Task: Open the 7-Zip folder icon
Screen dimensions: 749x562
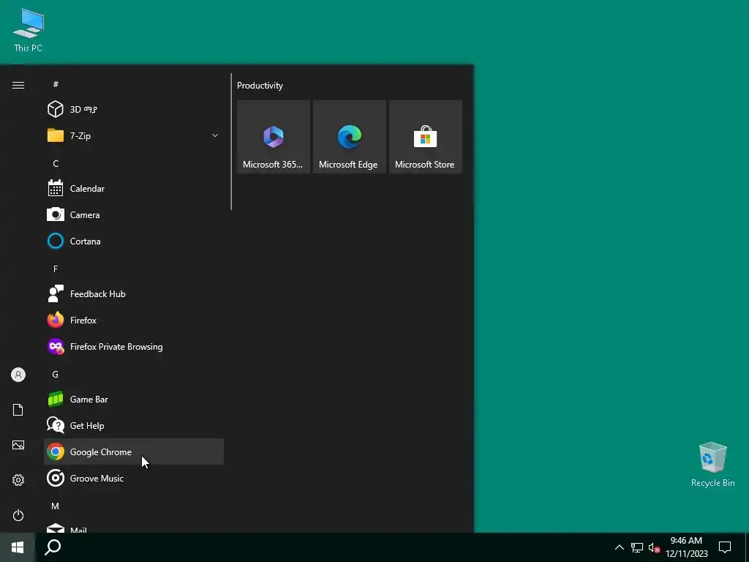Action: [x=56, y=135]
